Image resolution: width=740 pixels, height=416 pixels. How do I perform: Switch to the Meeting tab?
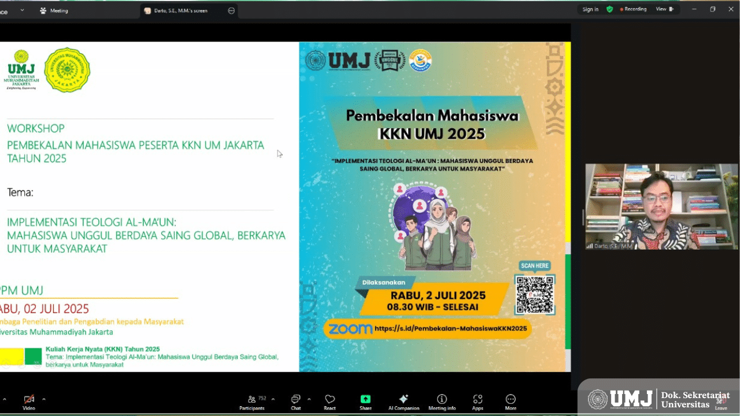54,10
